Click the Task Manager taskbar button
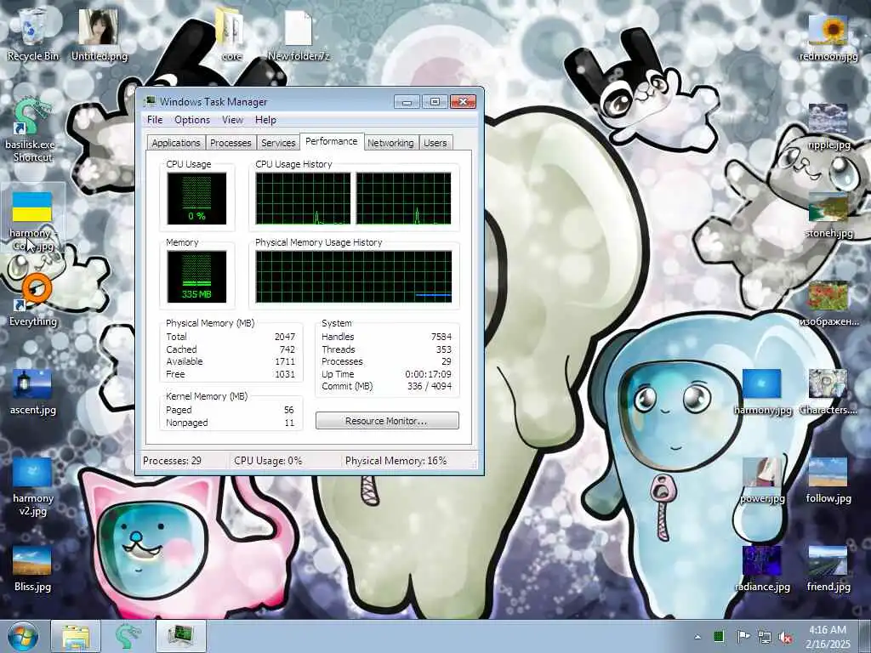The height and width of the screenshot is (653, 871). pos(181,637)
